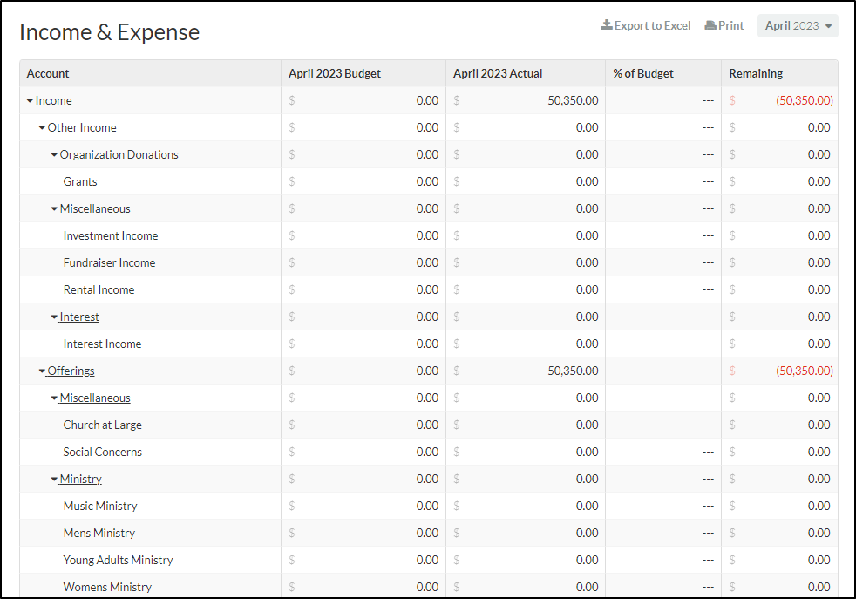Screen dimensions: 856x599
Task: Open the Organization Donations link
Action: [x=119, y=154]
